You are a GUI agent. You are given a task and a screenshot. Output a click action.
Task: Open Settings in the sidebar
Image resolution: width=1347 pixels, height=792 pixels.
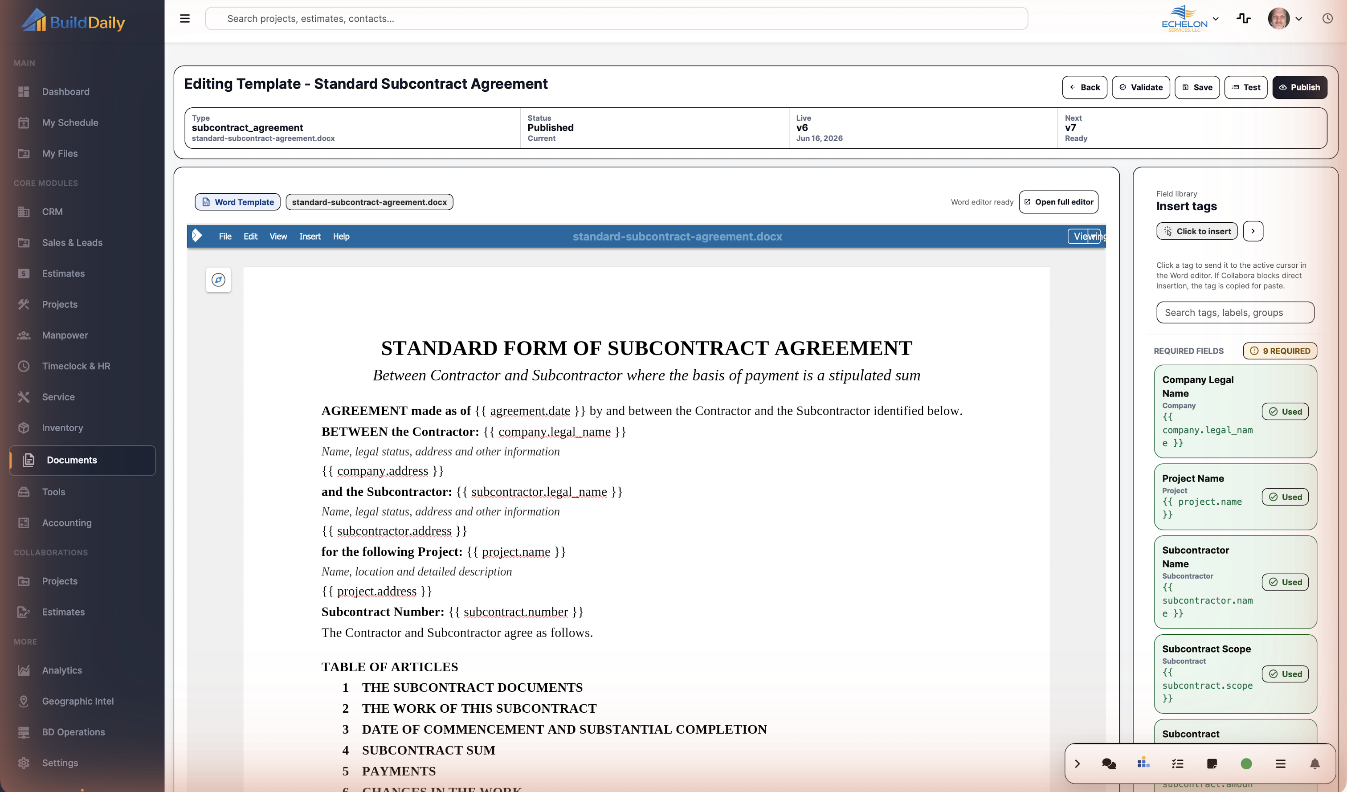[x=82, y=763]
